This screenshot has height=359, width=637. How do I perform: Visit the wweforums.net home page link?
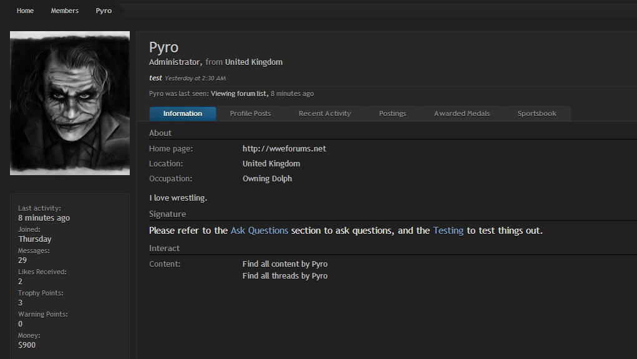point(284,149)
